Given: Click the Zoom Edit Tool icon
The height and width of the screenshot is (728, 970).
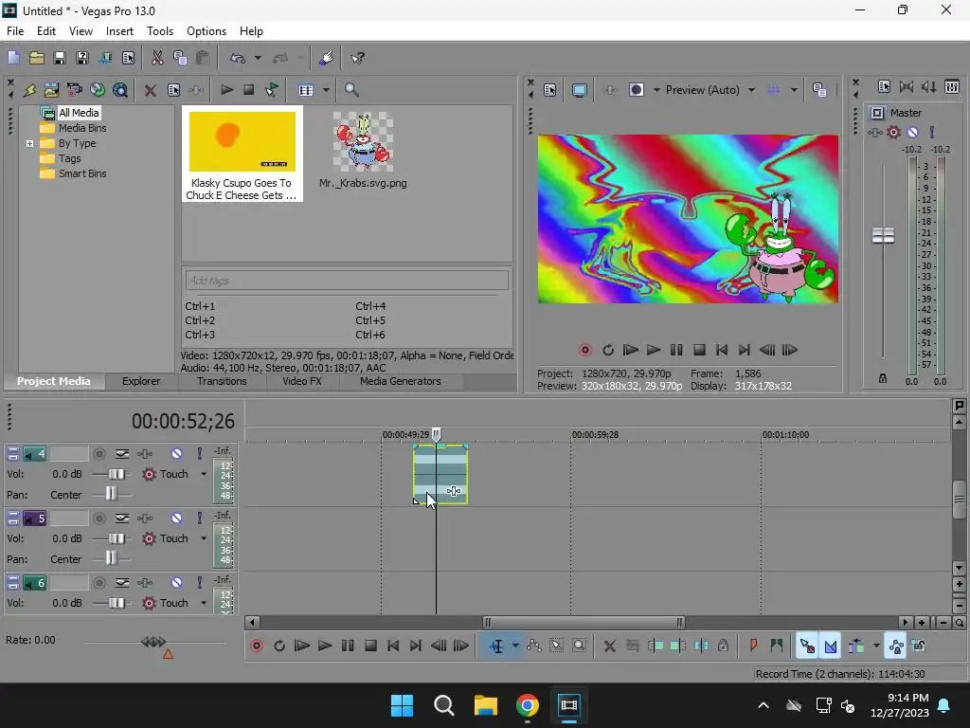Looking at the screenshot, I should point(579,646).
